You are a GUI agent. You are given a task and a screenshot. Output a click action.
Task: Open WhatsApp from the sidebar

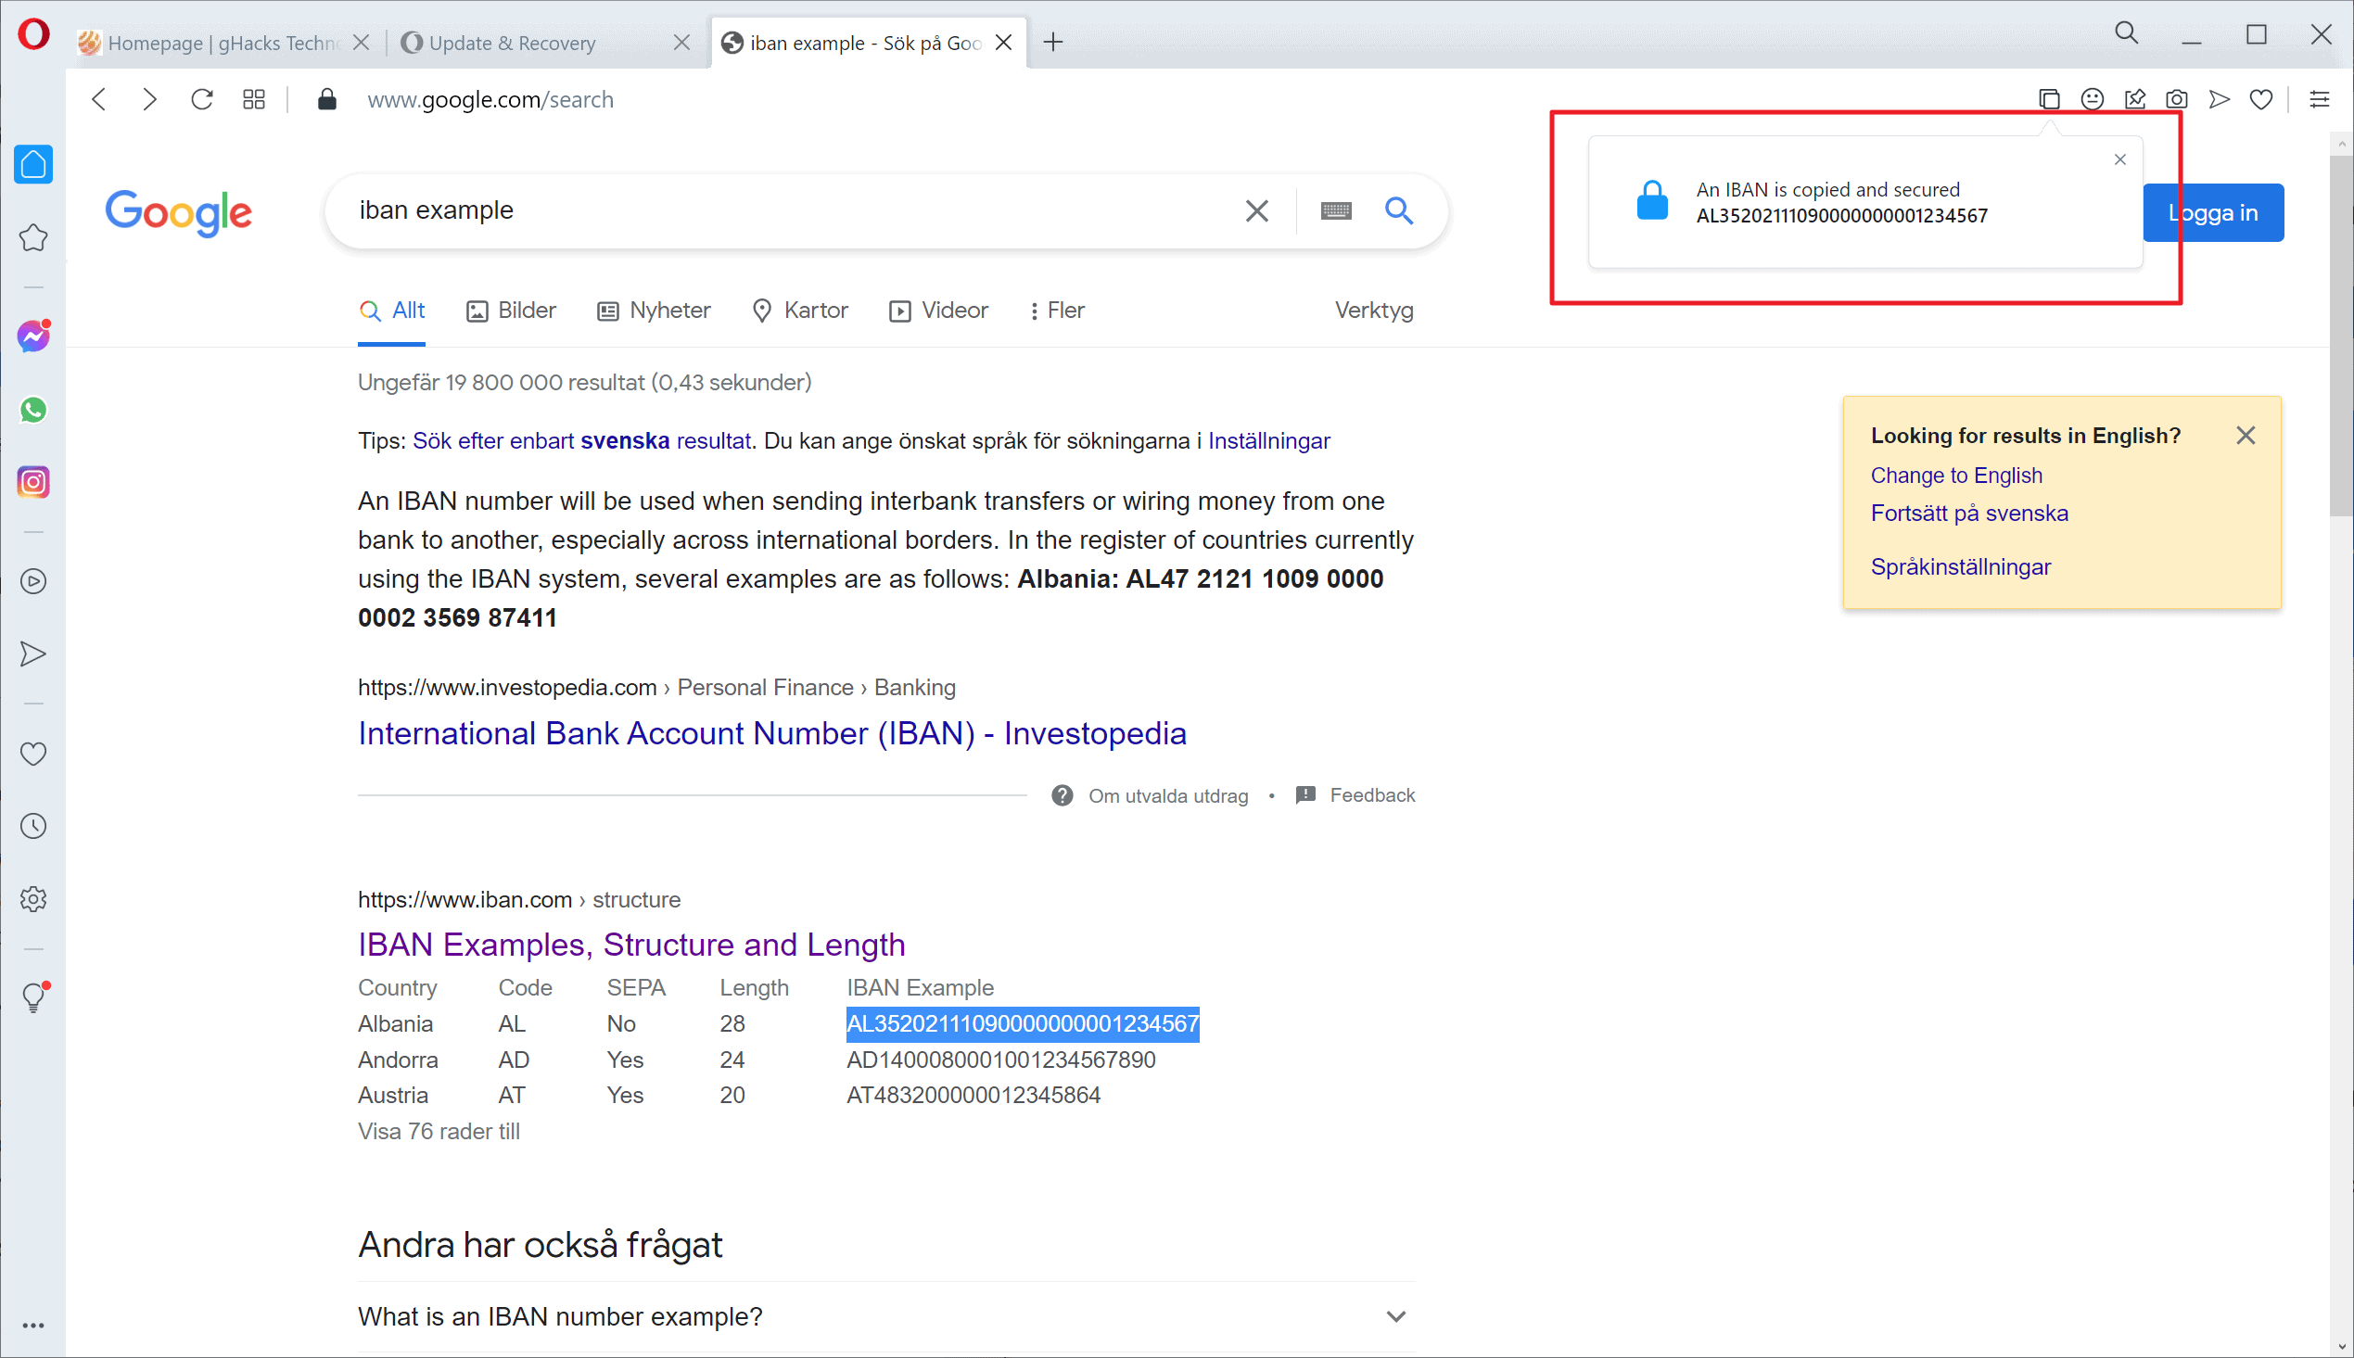coord(33,410)
